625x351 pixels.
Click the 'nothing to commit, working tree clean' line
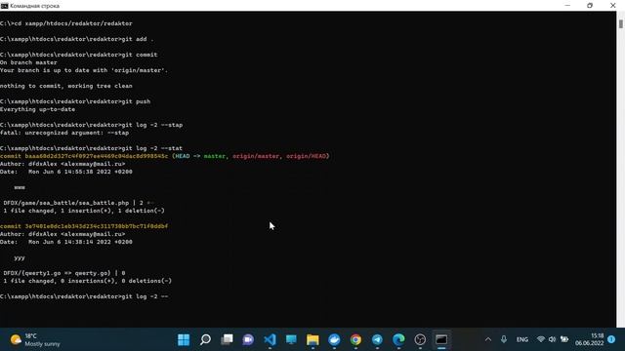66,86
